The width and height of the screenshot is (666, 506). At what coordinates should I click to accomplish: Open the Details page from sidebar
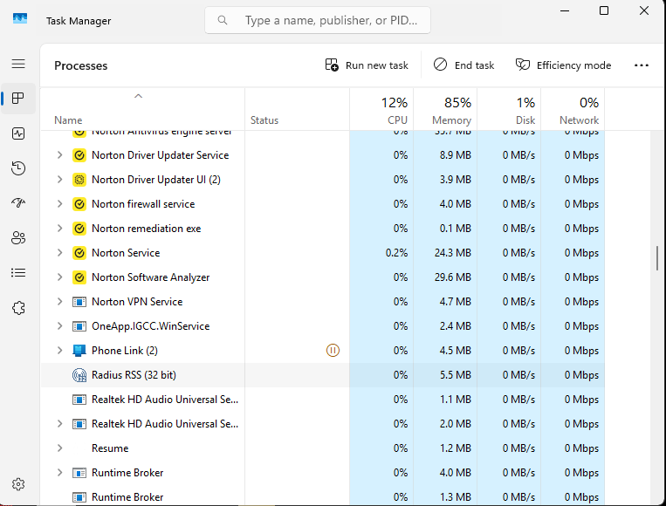click(18, 272)
